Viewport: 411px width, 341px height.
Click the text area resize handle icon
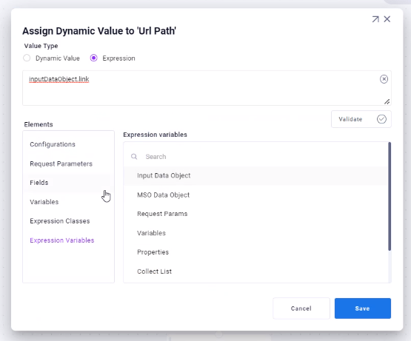coord(387,101)
